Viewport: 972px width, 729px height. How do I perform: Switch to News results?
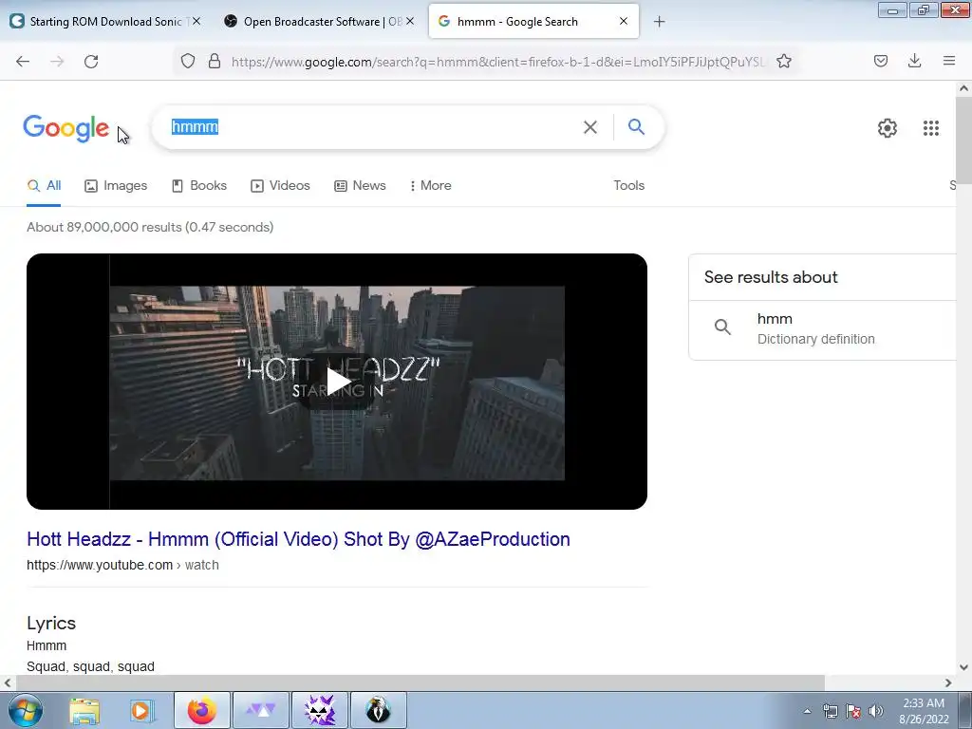[x=360, y=185]
